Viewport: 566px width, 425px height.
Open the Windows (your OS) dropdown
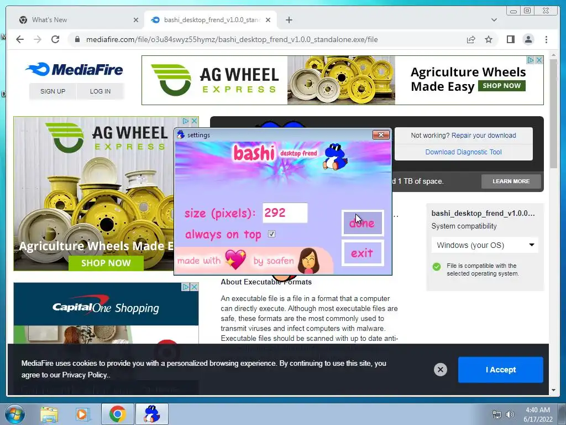[x=485, y=245]
